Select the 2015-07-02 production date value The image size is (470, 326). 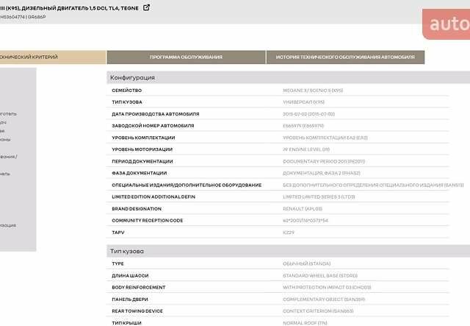point(308,114)
